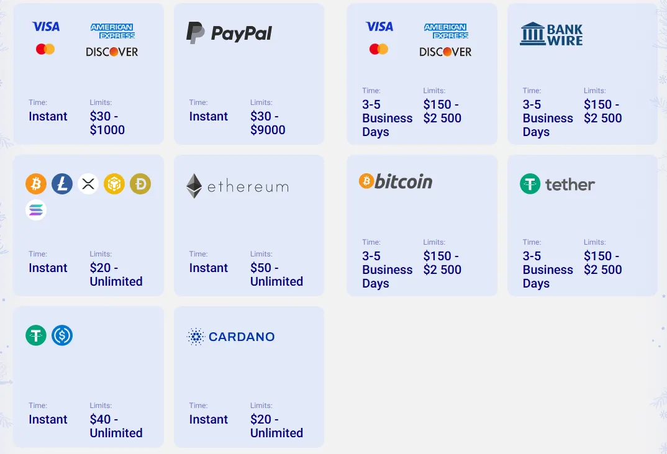Click the Bank Wire logo
This screenshot has height=454, width=667.
tap(551, 34)
